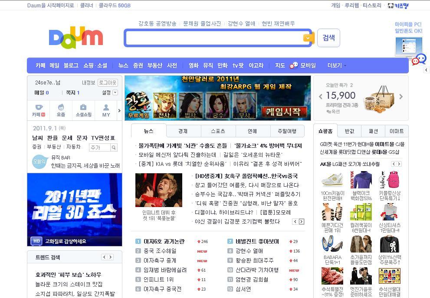430x298 pixels.
Task: Open the 15,900 gift set product image
Action: 379,99
